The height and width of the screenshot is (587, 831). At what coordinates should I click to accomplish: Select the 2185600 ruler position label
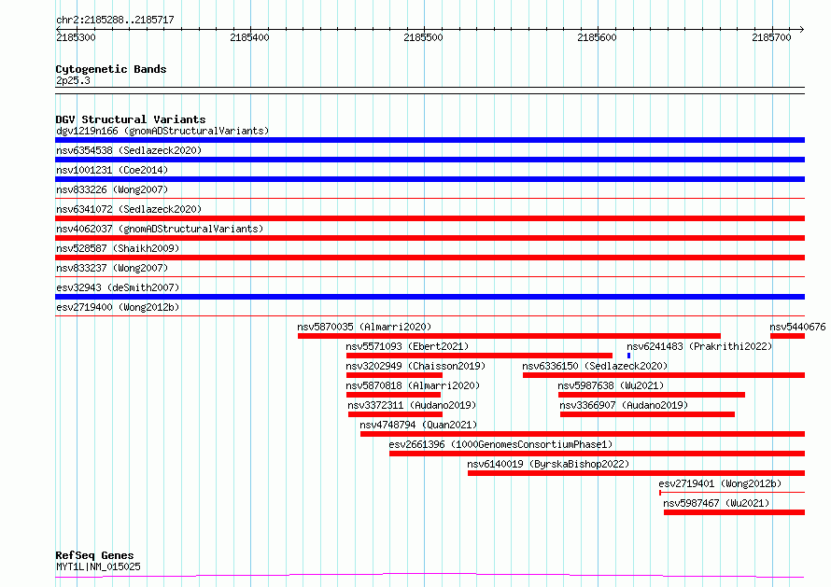click(x=597, y=37)
